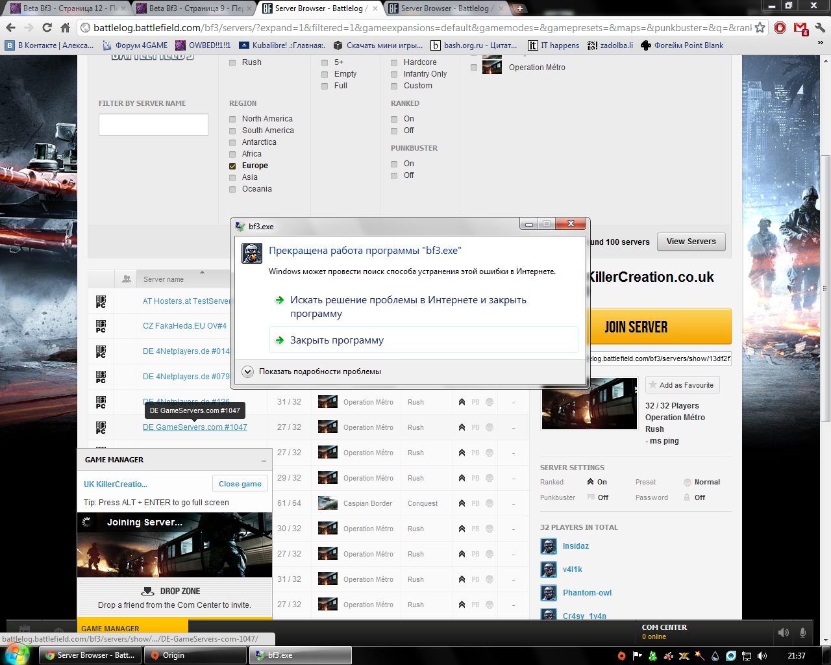Enable the North America region checkbox
Screen dimensions: 831x665
pos(232,119)
